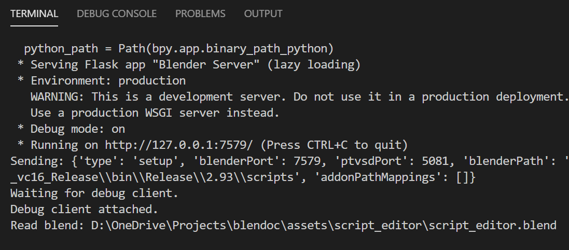
Task: Open the http://127.0.0.1:7579/ URL in terminal
Action: [x=178, y=145]
